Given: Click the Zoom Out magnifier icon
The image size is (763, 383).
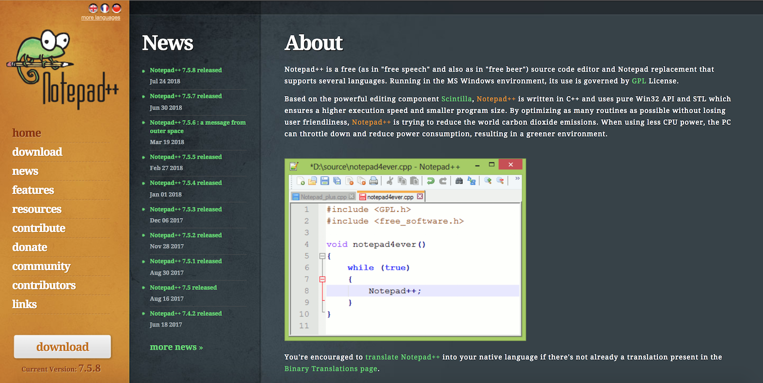Looking at the screenshot, I should coord(500,181).
